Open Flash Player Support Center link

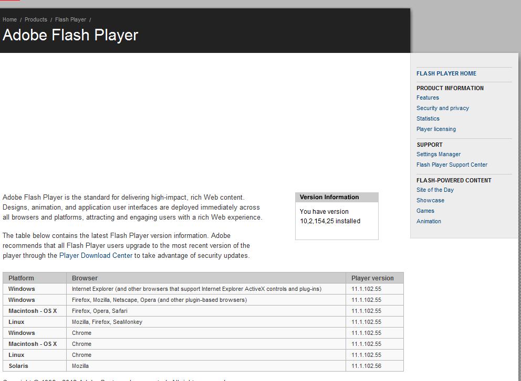click(x=452, y=165)
